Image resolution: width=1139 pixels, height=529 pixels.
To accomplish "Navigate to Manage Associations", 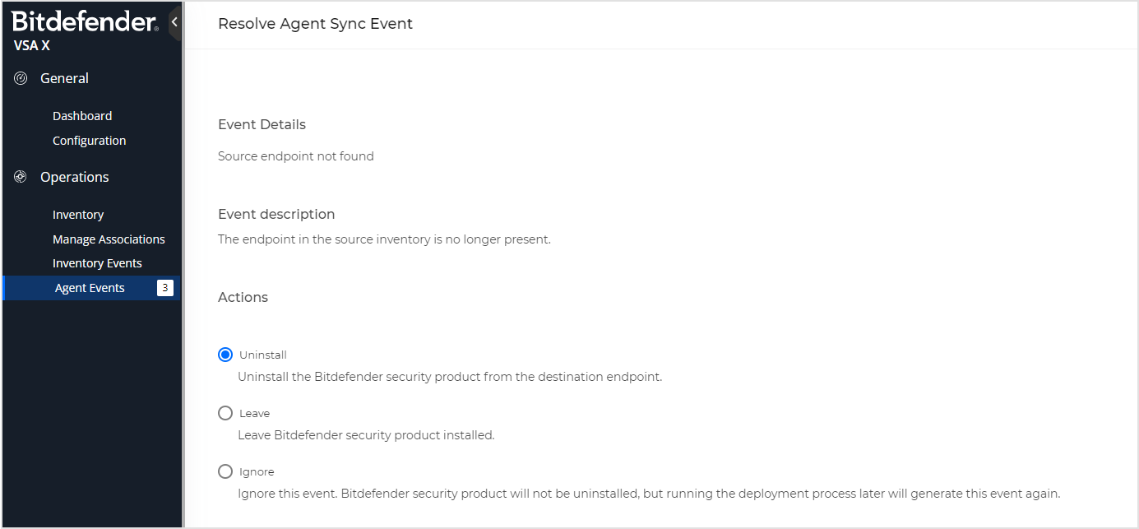I will (109, 239).
